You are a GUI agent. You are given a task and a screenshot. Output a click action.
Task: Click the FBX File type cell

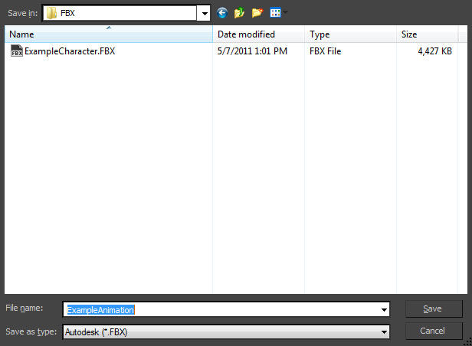(325, 51)
